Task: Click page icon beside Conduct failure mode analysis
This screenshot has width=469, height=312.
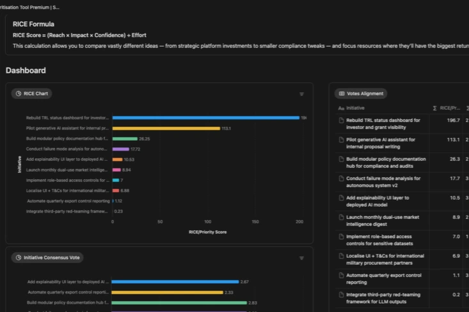Action: (341, 179)
